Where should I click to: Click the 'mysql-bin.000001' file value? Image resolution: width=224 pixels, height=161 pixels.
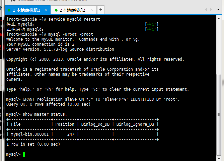tap(30, 134)
